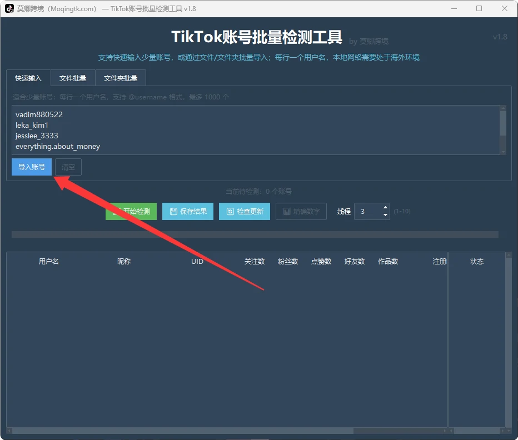Close the TikTok tool window

[505, 8]
